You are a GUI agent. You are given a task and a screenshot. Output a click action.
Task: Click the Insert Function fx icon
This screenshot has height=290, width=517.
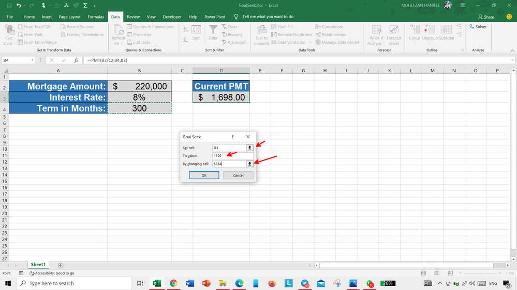coord(76,60)
